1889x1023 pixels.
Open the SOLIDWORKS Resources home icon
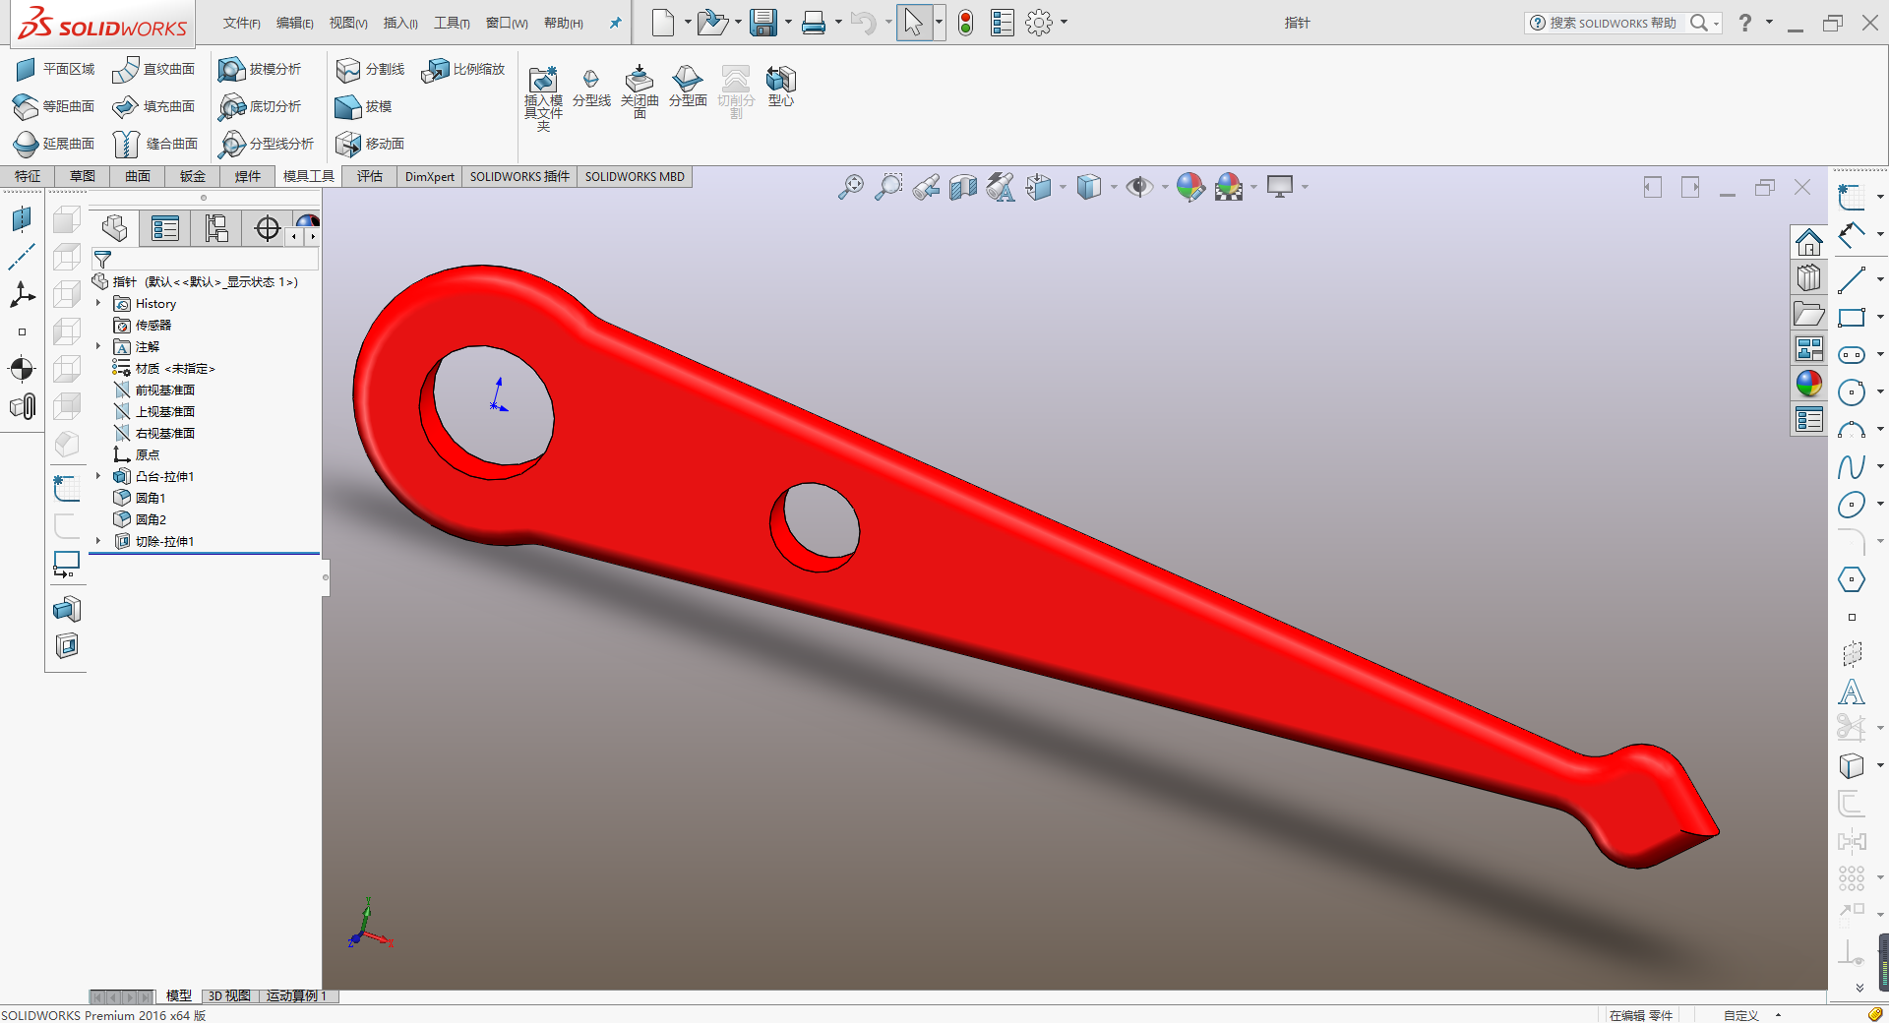(x=1808, y=242)
